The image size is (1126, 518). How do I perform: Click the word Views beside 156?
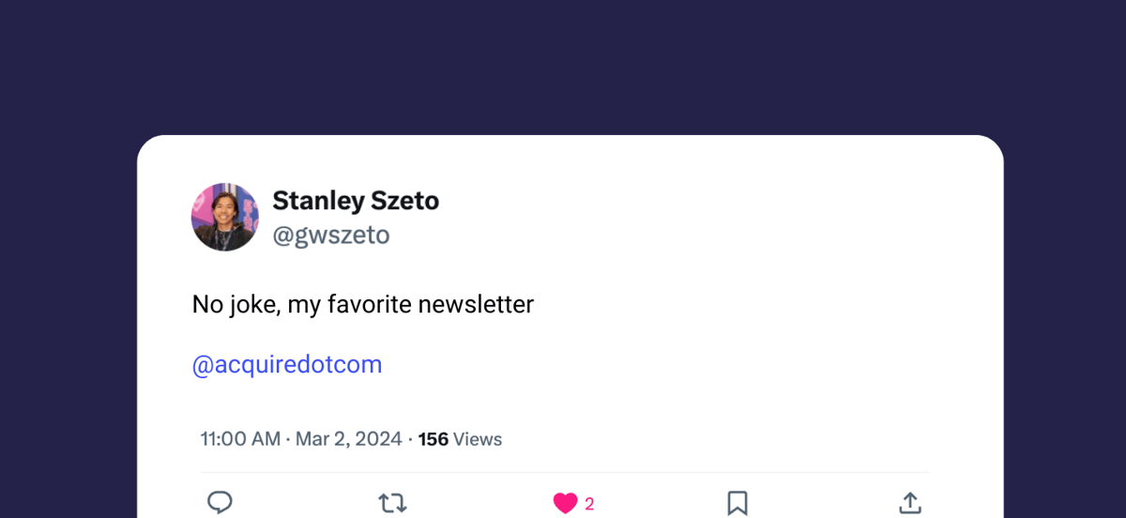point(478,439)
